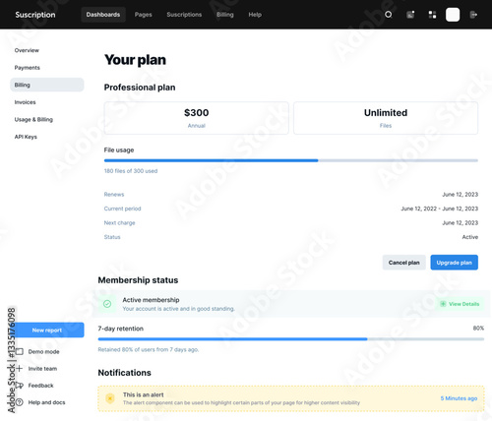Click the search circle icon in header
The image size is (492, 421).
(388, 15)
